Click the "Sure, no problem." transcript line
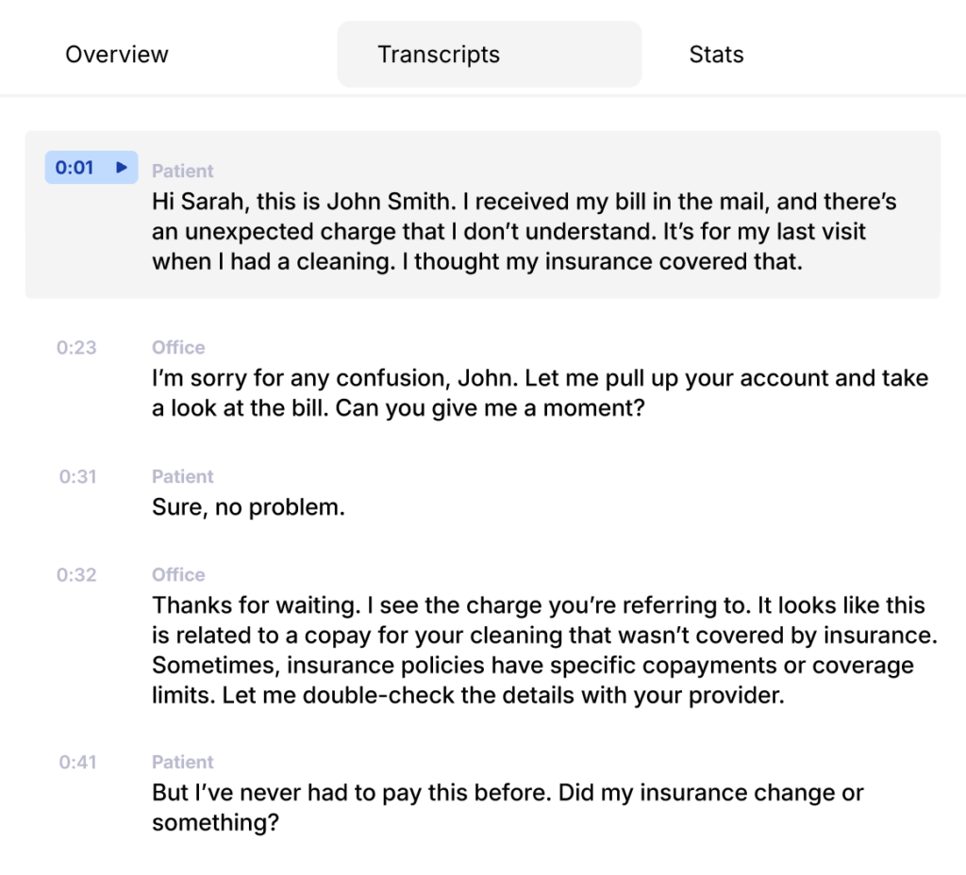This screenshot has width=966, height=875. 248,508
